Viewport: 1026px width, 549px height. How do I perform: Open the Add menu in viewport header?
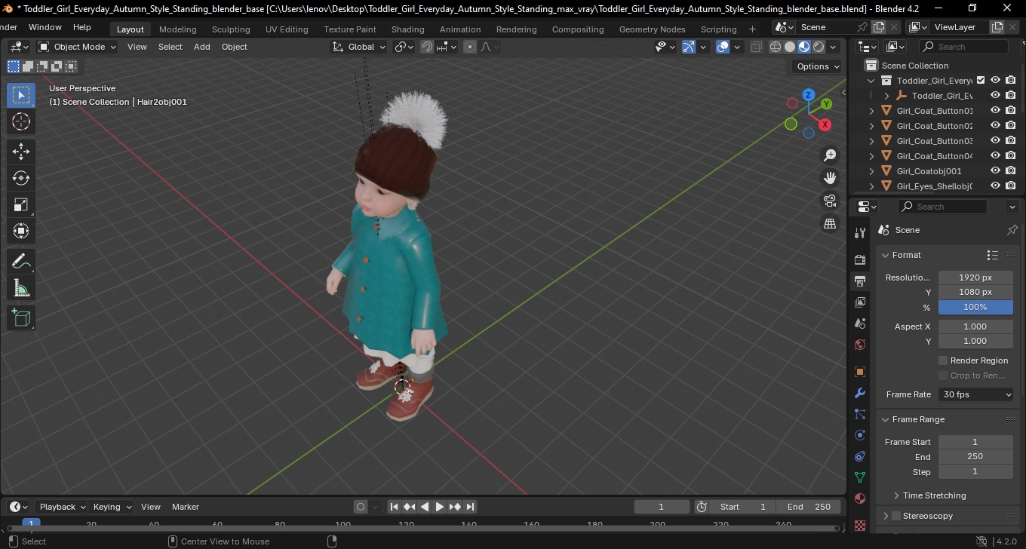pos(201,47)
